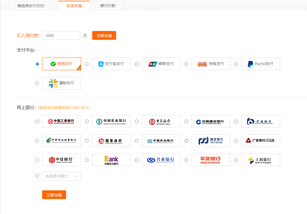307x214 pixels.
Task: Click the bottom 立即充值 button
Action: (x=54, y=195)
